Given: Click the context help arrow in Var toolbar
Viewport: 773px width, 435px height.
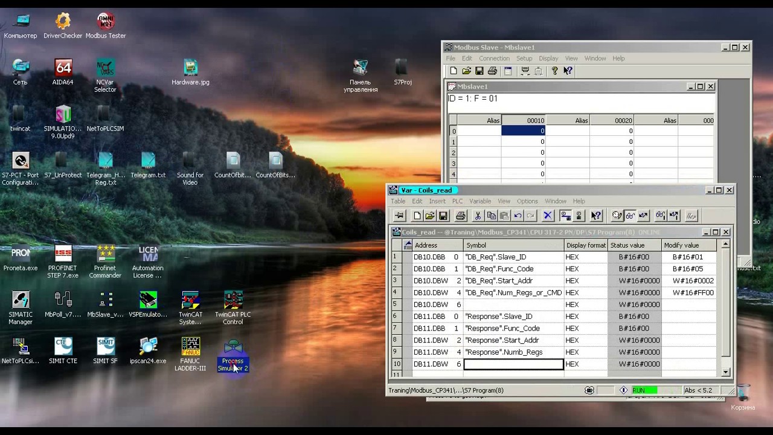Looking at the screenshot, I should pos(596,216).
